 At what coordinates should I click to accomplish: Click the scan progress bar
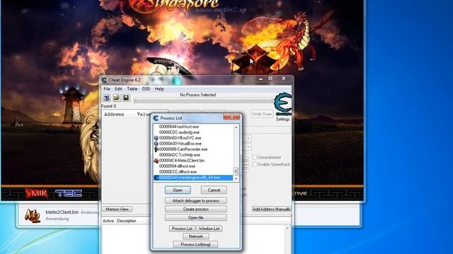point(203,100)
